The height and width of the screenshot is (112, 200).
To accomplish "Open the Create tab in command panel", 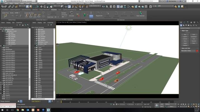I will [181, 22].
